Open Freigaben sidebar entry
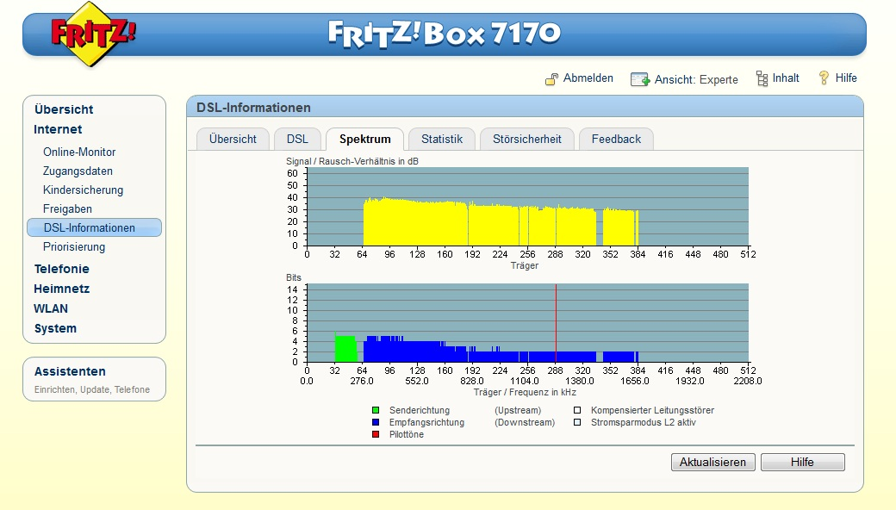 (67, 208)
